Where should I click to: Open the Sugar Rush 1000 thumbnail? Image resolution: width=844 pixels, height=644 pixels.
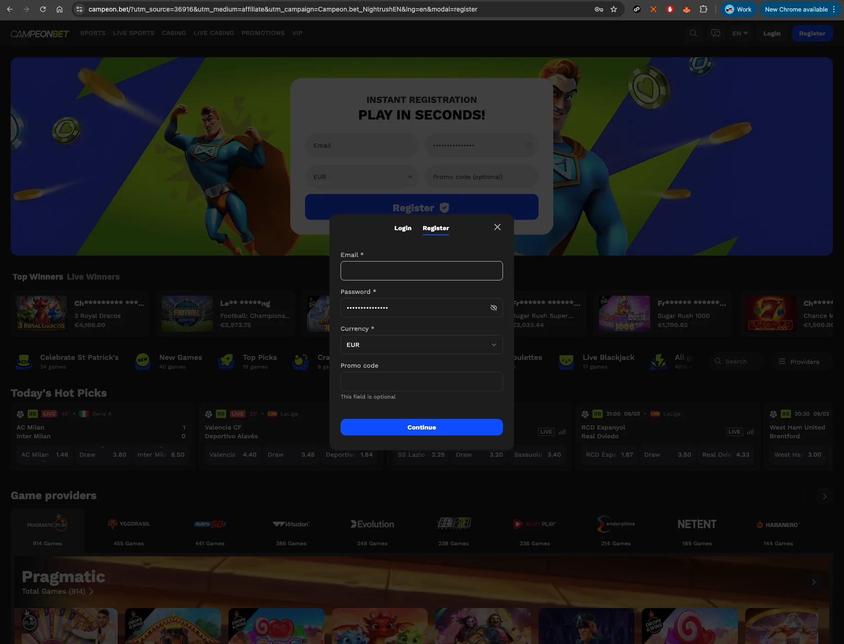click(x=624, y=314)
